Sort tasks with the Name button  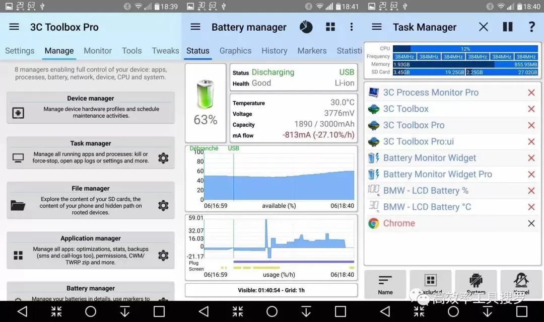click(x=385, y=285)
